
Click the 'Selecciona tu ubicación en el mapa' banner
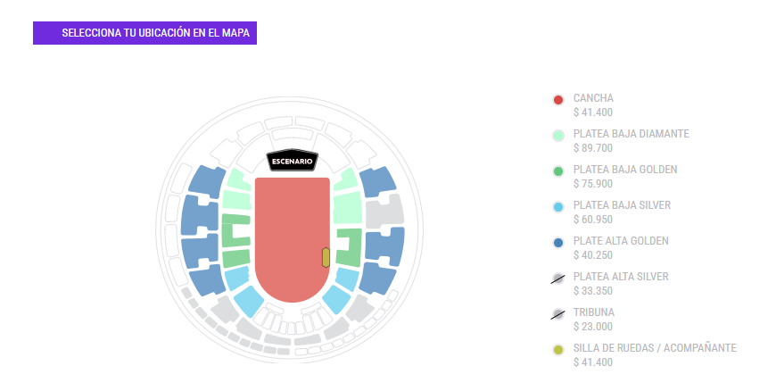point(144,33)
